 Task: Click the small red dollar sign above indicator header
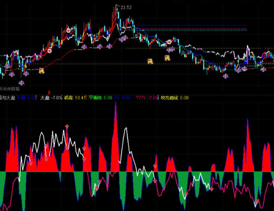[x=49, y=92]
